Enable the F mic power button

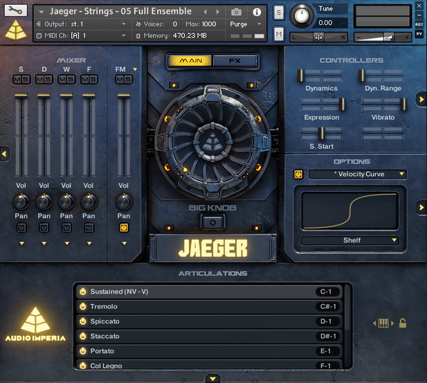89,227
